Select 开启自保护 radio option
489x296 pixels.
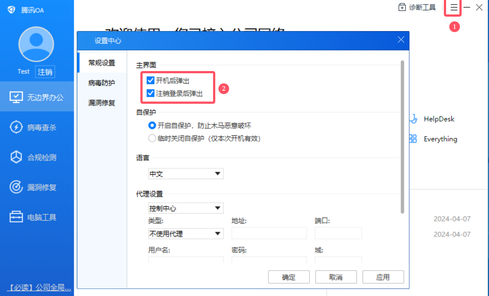pos(152,126)
